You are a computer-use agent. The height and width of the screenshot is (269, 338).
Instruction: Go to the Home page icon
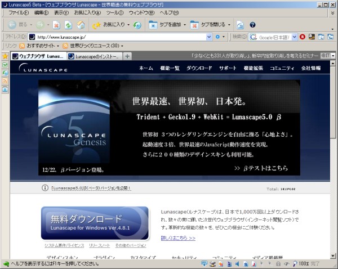[x=81, y=25]
